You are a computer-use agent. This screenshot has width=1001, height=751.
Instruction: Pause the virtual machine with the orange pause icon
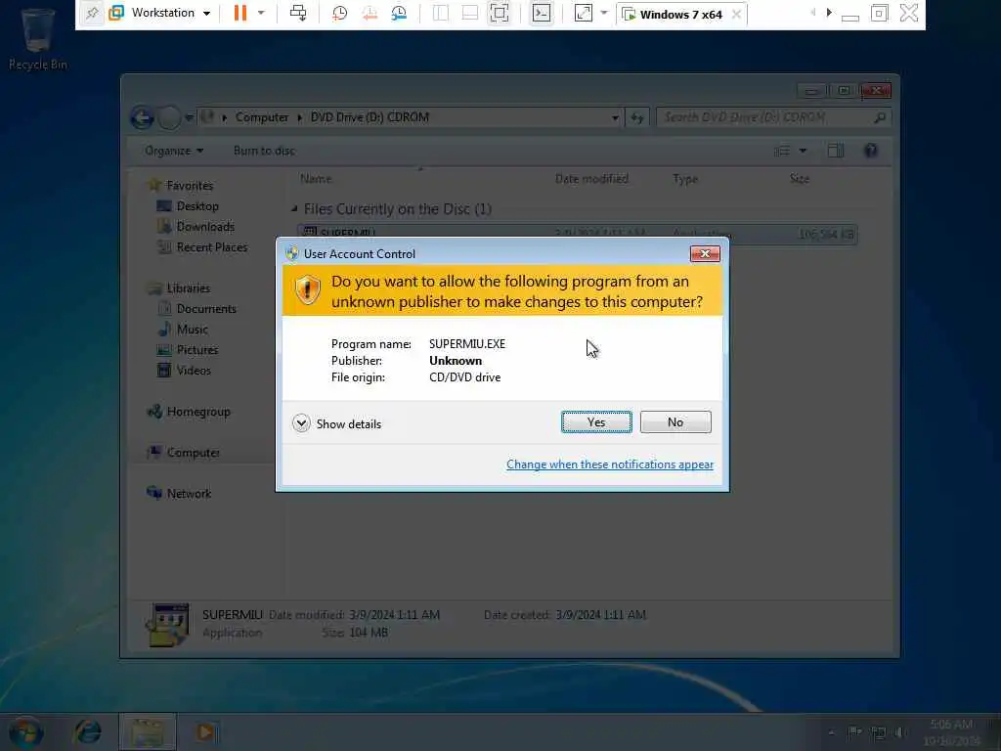(240, 14)
